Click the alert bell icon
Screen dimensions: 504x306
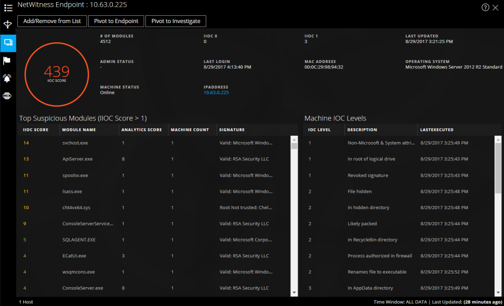coord(7,78)
